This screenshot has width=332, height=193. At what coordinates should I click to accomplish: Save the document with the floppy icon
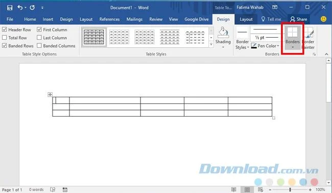pyautogui.click(x=10, y=8)
